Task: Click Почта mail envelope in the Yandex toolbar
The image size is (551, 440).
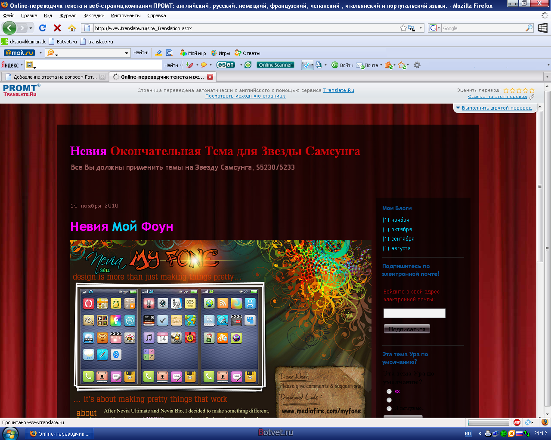Action: (368, 65)
